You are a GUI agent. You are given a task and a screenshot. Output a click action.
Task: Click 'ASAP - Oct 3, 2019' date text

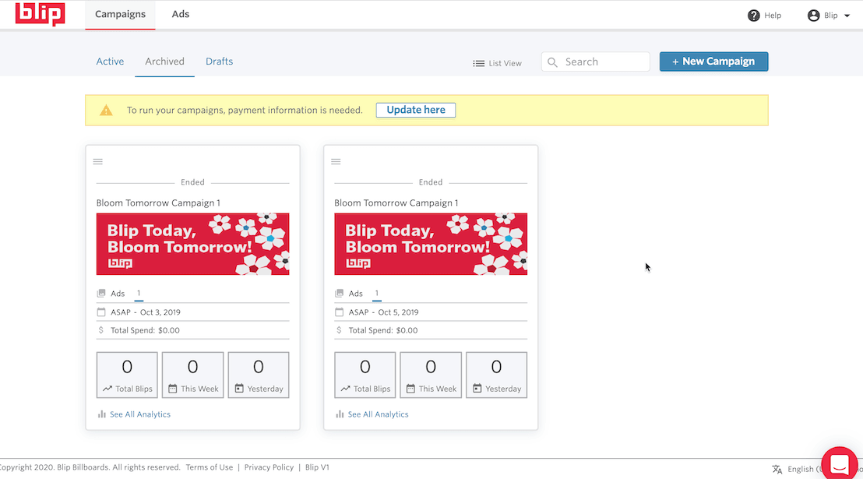(x=146, y=312)
